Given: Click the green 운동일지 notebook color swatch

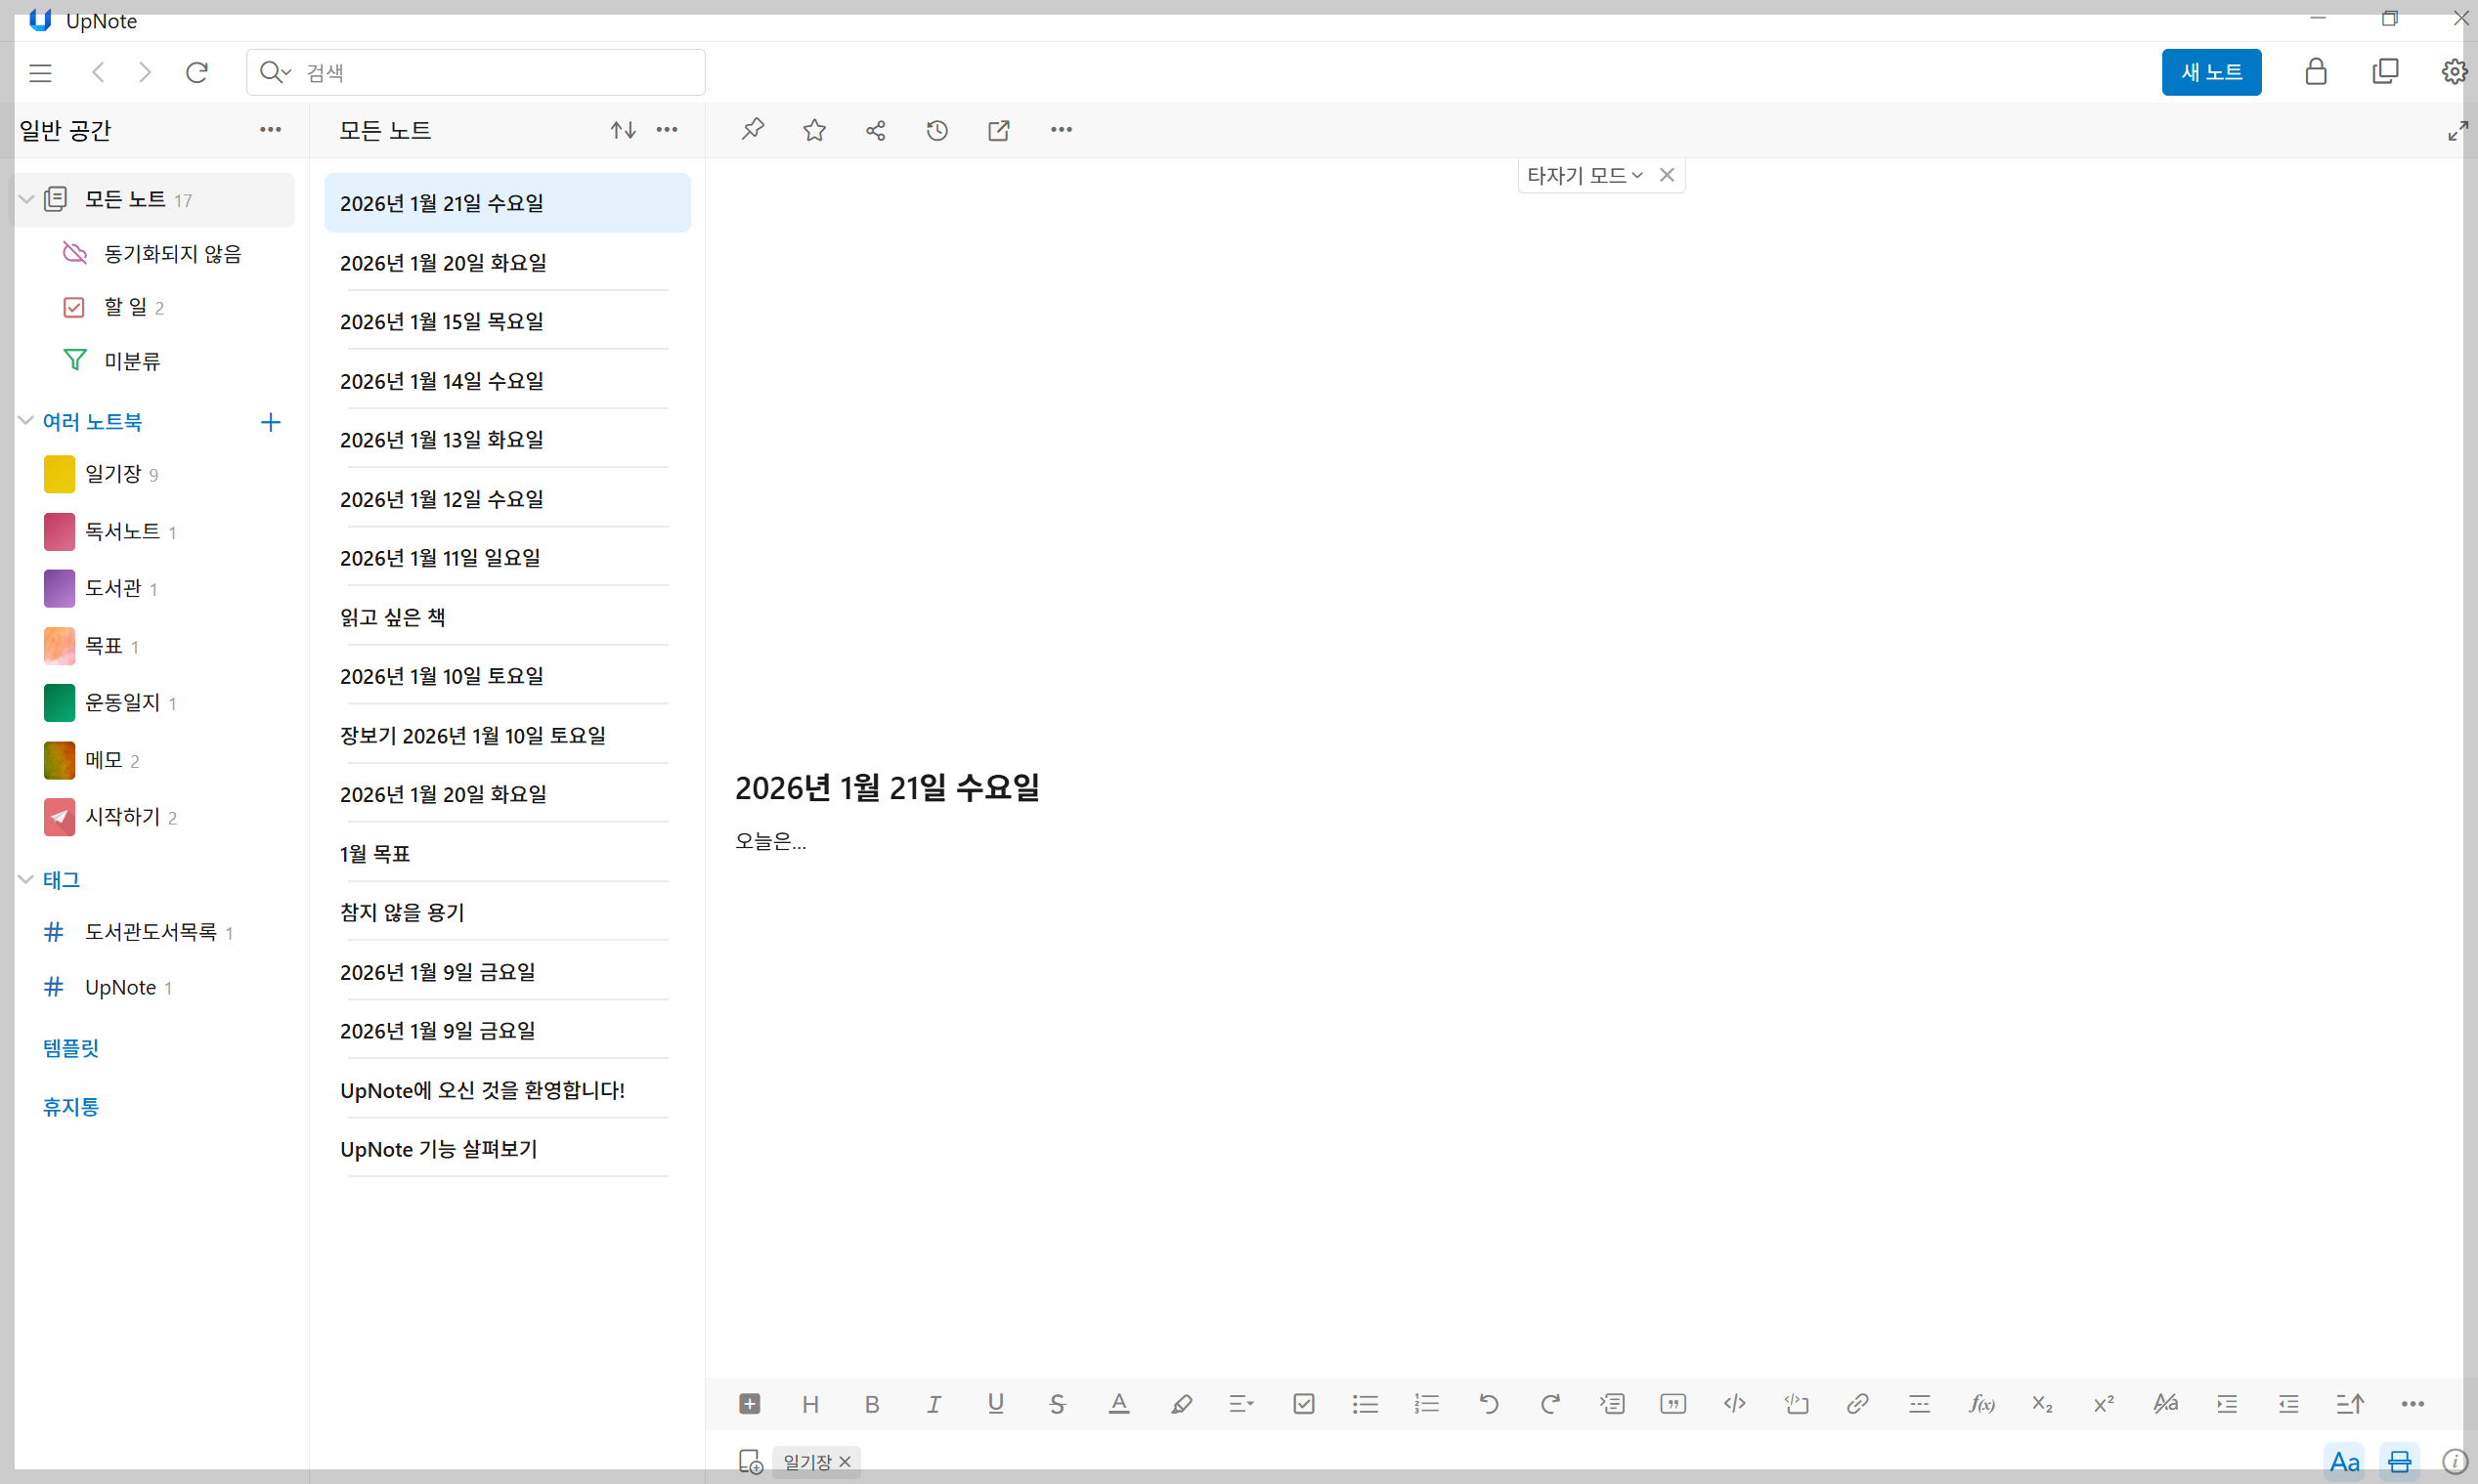Looking at the screenshot, I should click(x=59, y=702).
